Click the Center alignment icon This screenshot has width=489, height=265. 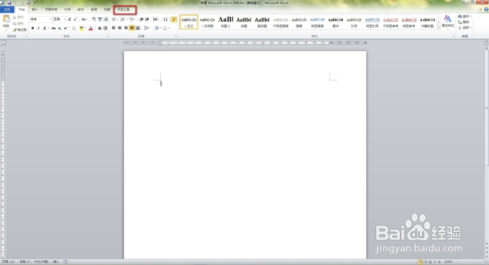coord(120,28)
